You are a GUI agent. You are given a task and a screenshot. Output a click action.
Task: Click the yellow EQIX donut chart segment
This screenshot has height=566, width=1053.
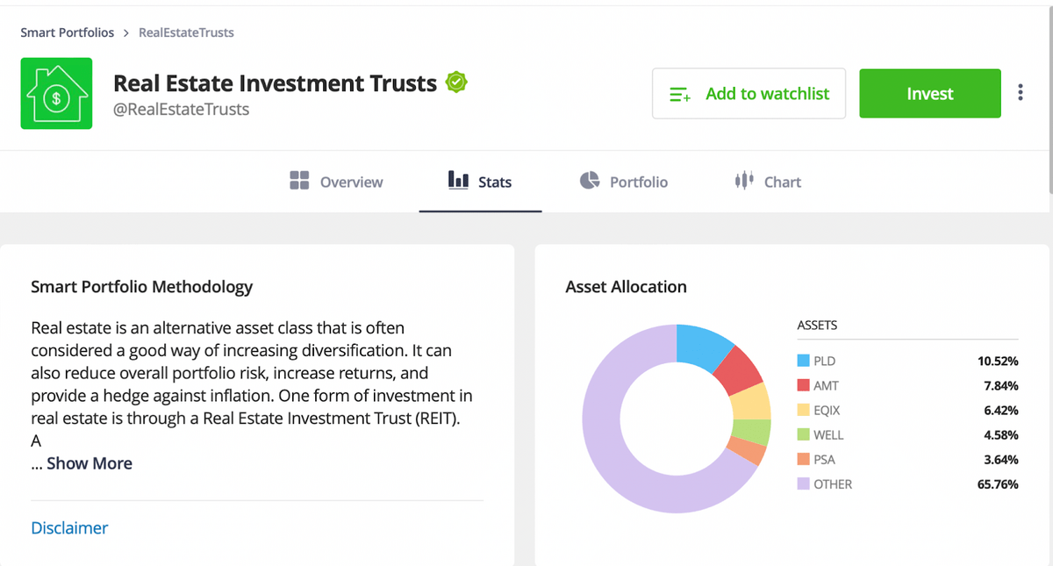point(751,403)
